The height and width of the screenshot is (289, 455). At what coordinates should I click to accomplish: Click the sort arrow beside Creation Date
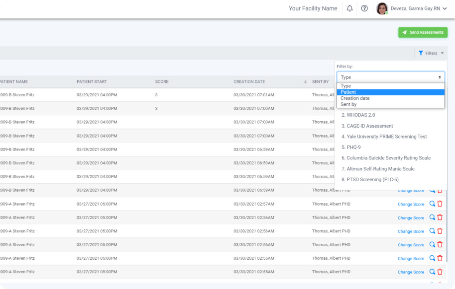point(305,81)
